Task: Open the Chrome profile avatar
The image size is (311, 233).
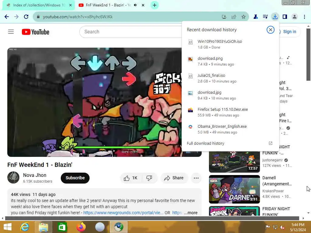Action: 295,17
